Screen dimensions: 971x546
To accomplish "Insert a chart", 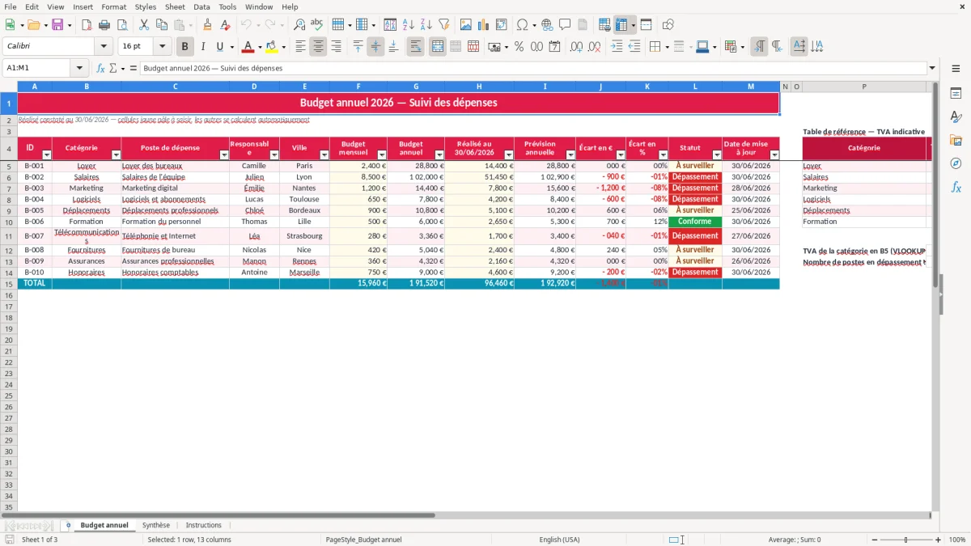I will click(x=484, y=25).
